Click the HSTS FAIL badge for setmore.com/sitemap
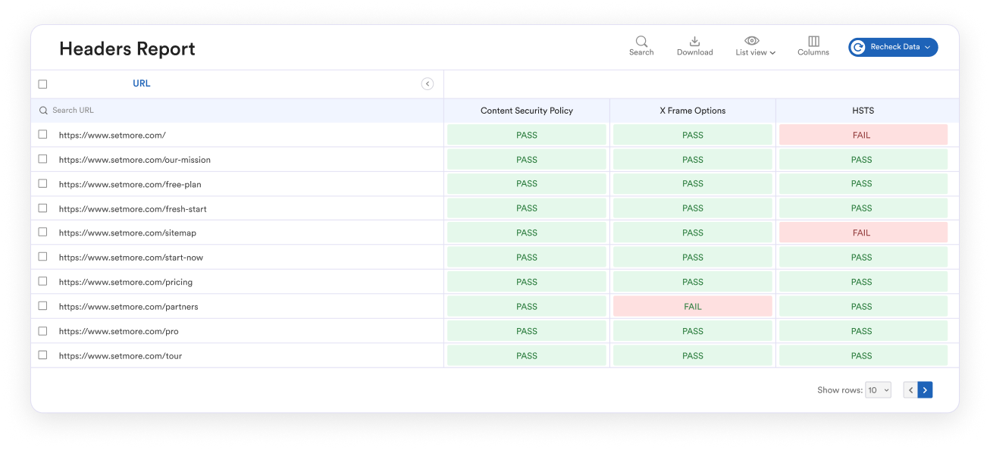The image size is (990, 450). click(x=861, y=232)
